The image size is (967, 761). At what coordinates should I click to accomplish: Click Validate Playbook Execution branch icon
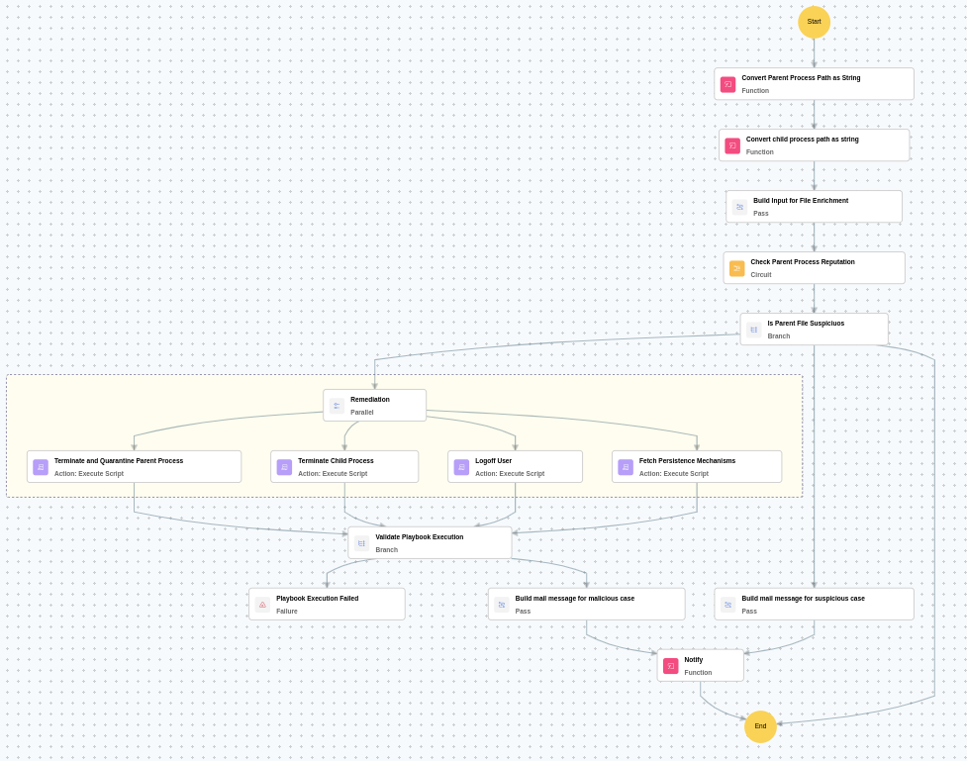click(361, 543)
